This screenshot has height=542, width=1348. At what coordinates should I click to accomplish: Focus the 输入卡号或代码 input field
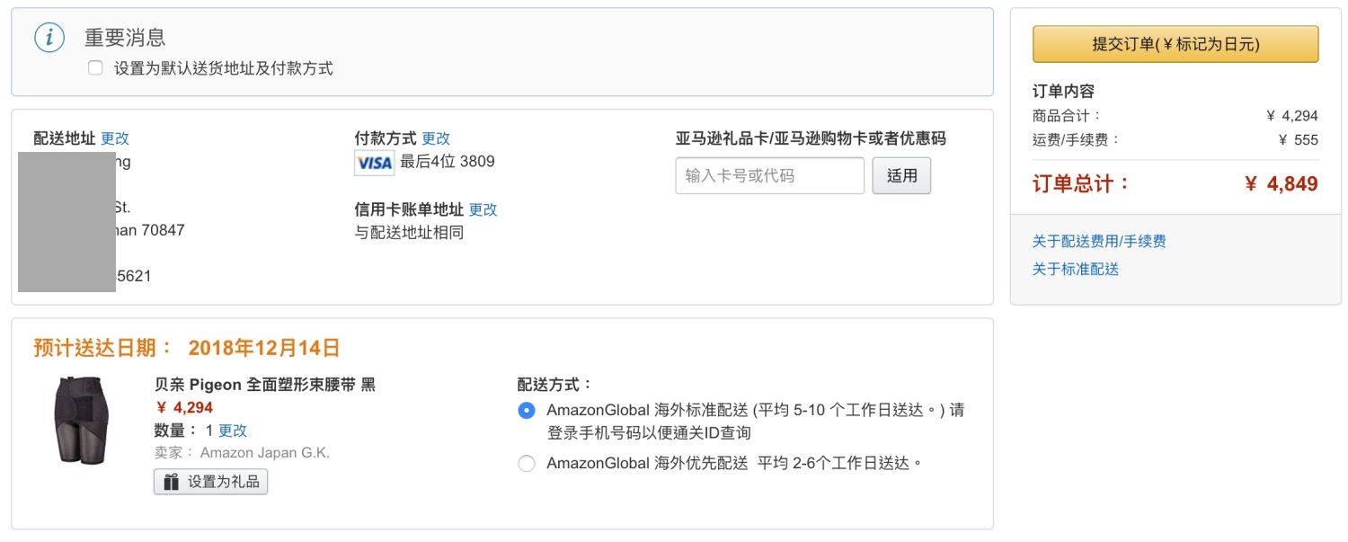[769, 176]
